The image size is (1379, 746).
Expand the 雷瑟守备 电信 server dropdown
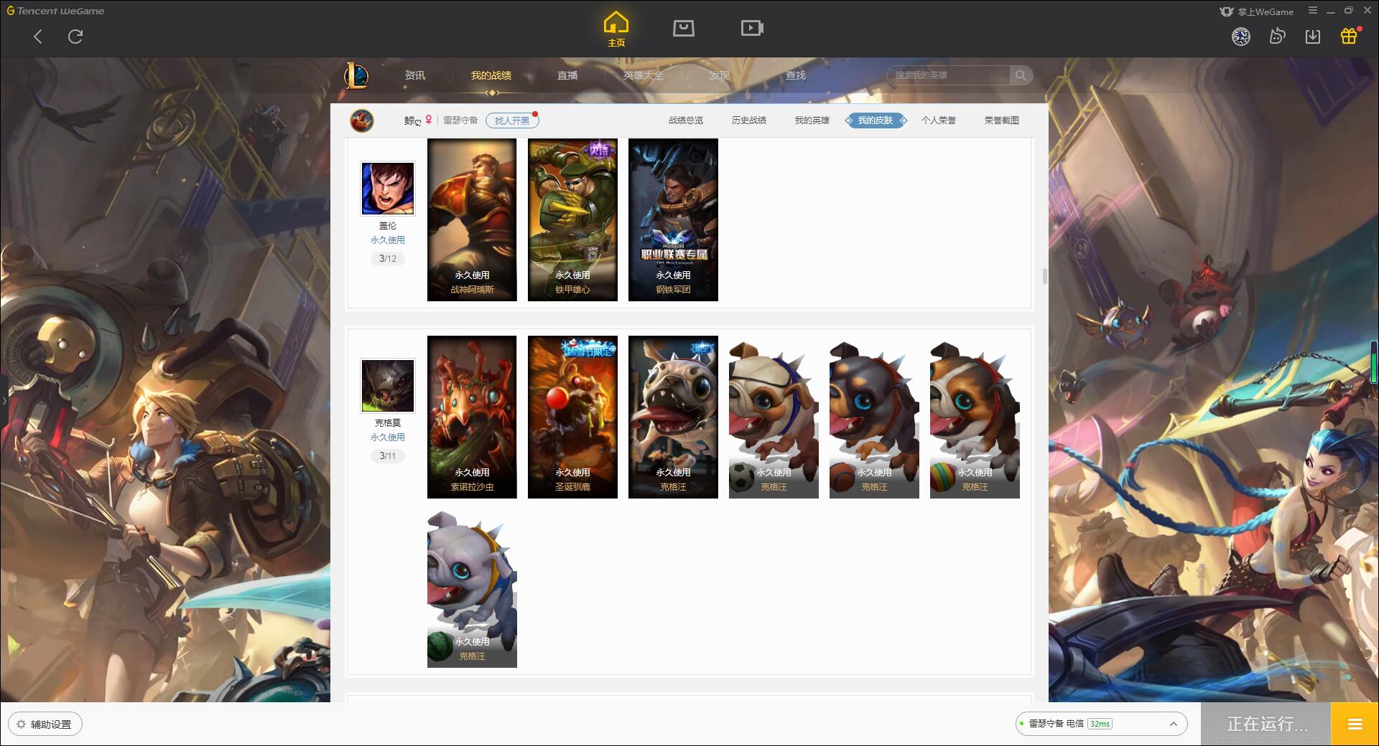click(1101, 724)
